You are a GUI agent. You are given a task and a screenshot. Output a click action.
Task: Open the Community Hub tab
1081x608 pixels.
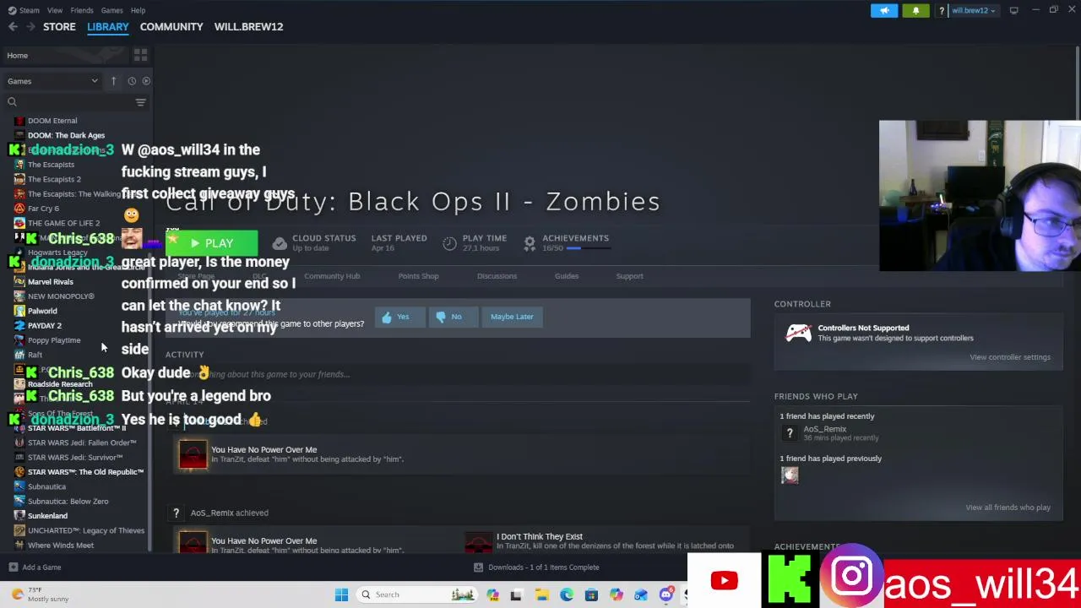pyautogui.click(x=332, y=276)
